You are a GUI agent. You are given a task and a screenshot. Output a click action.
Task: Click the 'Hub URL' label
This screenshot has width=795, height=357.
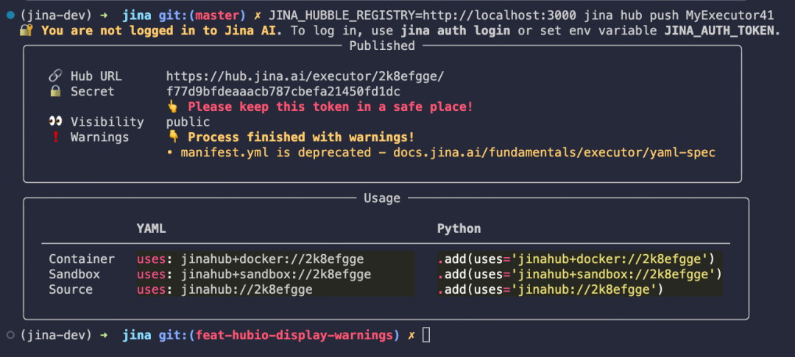click(96, 76)
